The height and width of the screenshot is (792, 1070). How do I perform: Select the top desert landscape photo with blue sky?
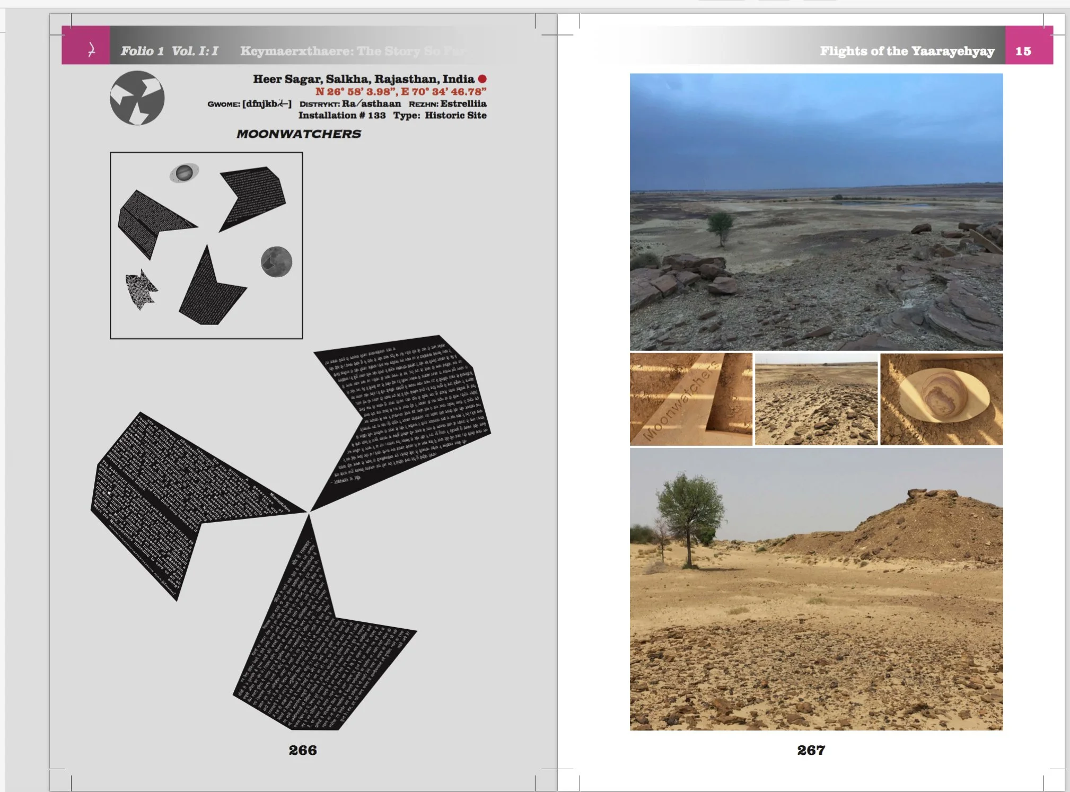tap(816, 212)
